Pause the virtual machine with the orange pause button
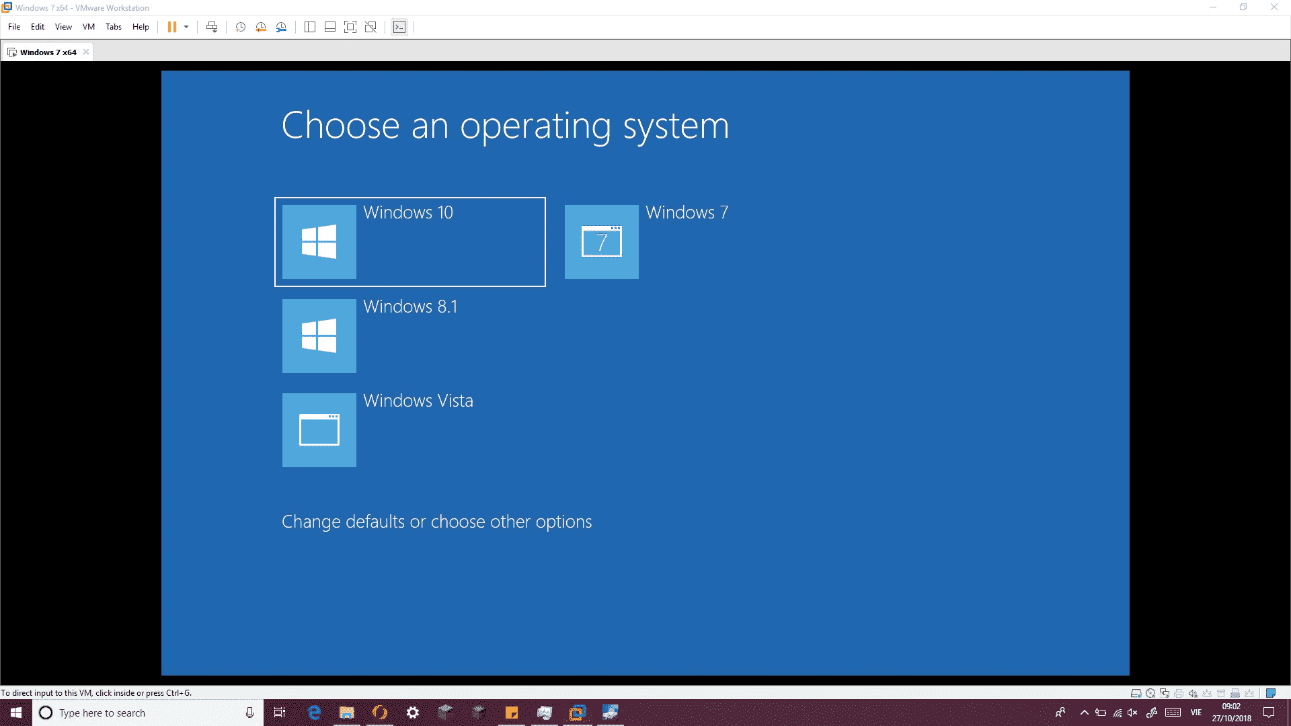 (171, 27)
